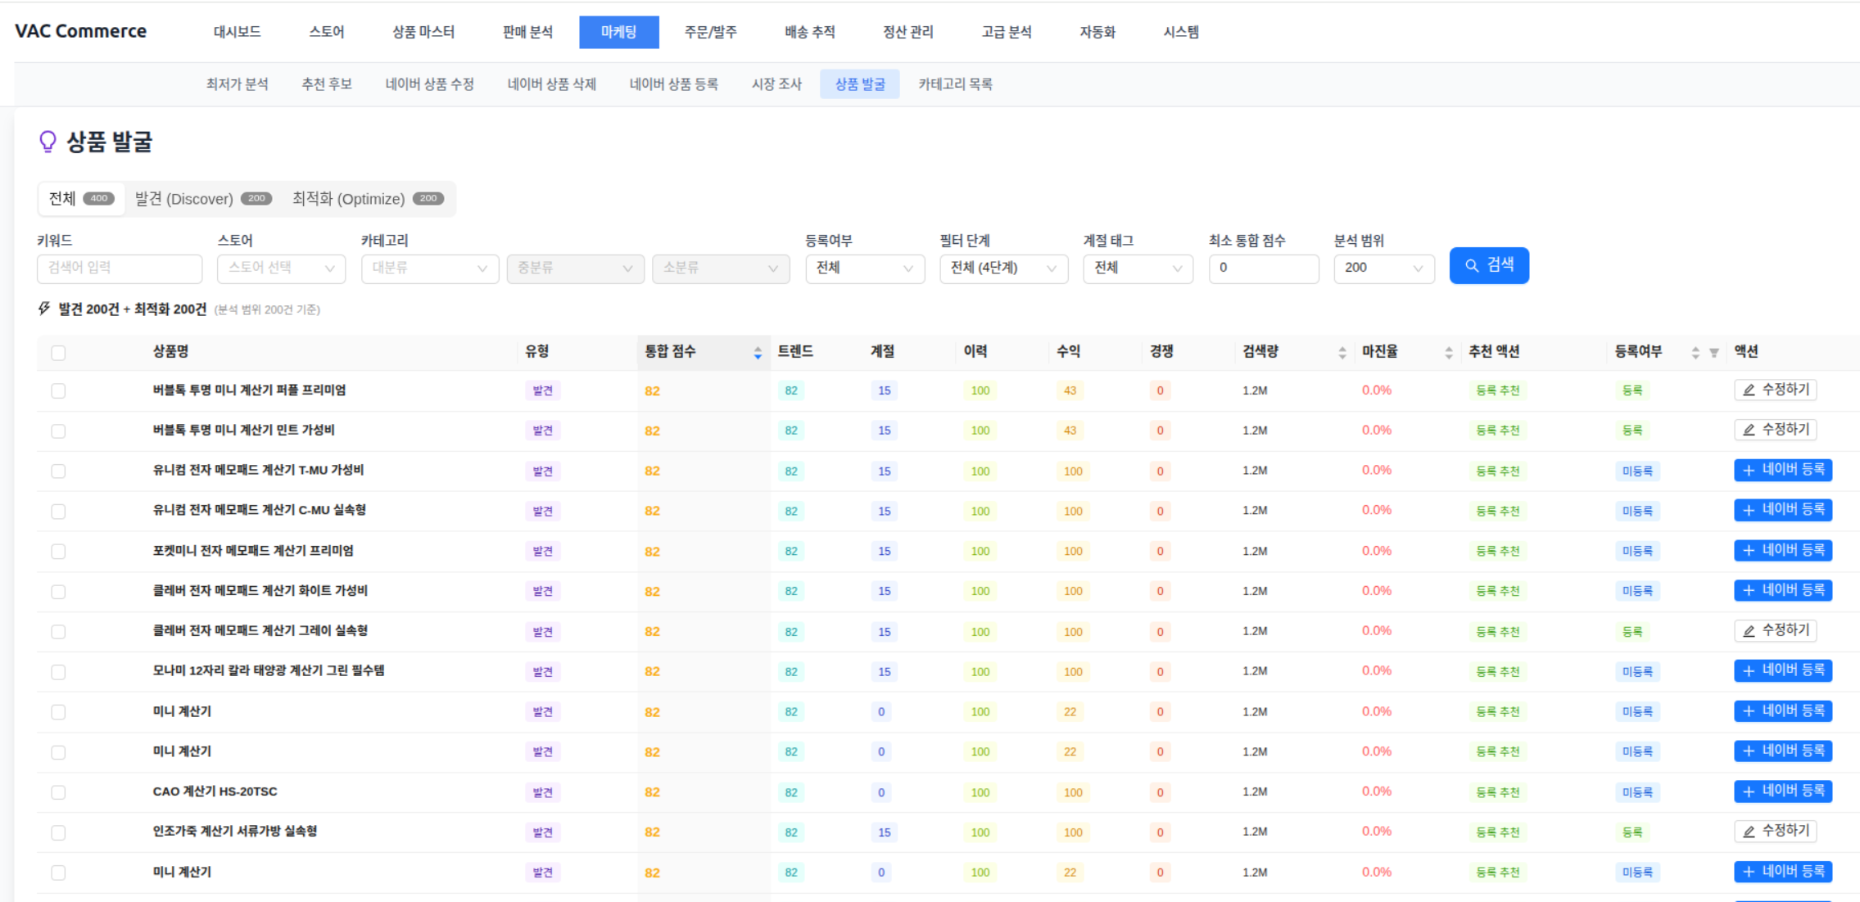
Task: Check the row 버블톡 투명 미니 계산기 민트 가성비
Action: (x=58, y=431)
